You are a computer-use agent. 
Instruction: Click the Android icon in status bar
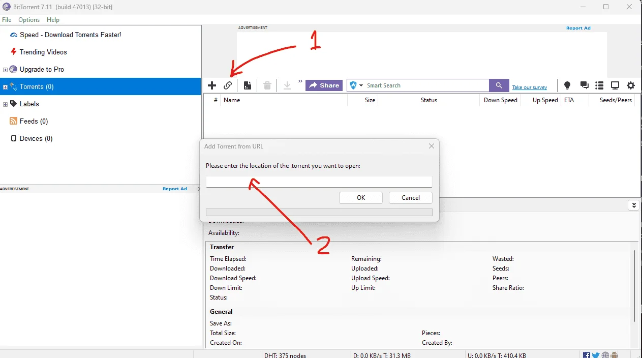coord(614,355)
